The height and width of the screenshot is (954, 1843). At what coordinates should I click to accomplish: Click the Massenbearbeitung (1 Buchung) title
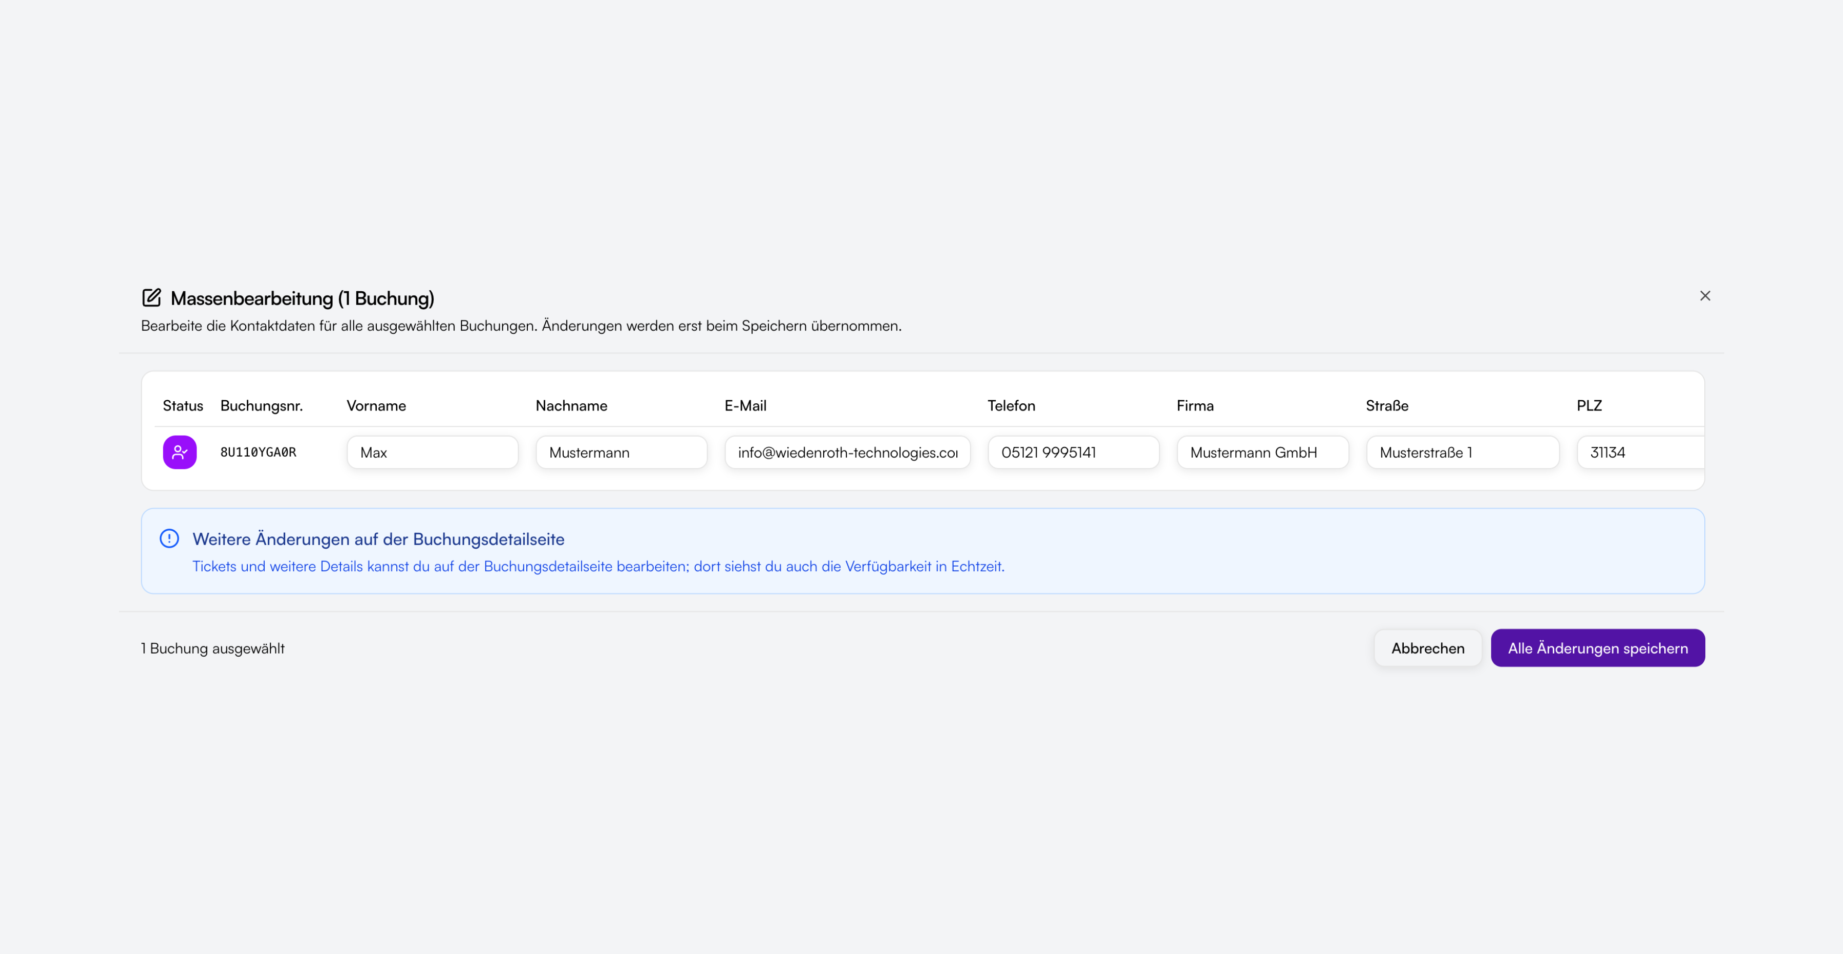point(303,298)
